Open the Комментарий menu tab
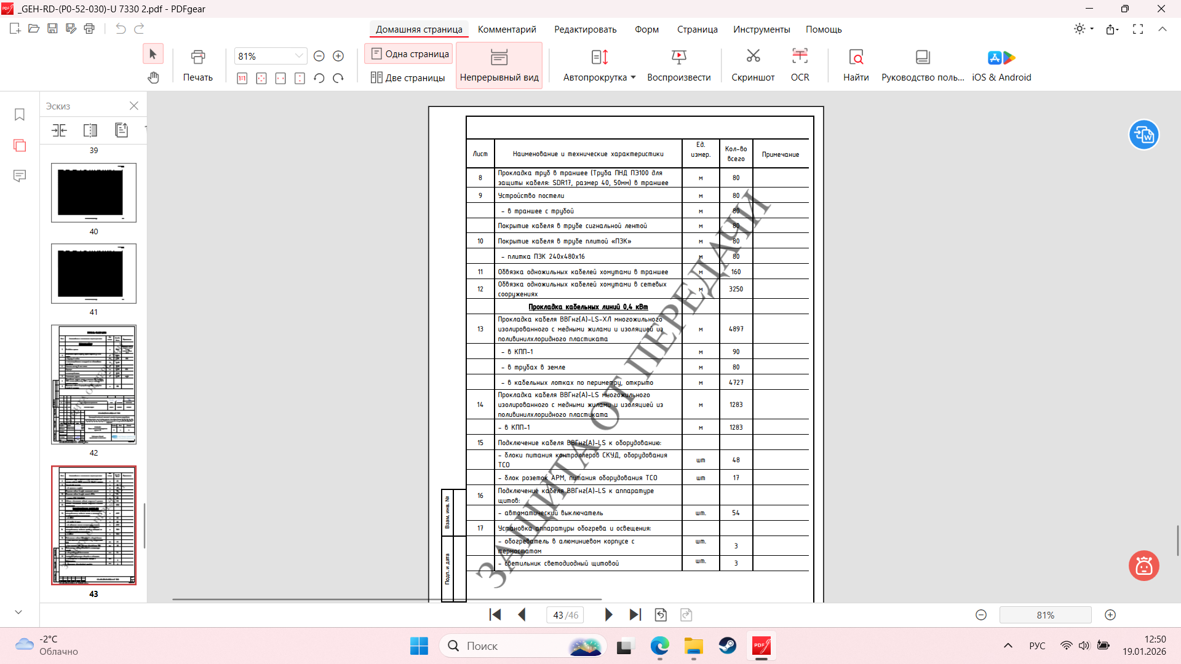Viewport: 1181px width, 664px height. coord(507,30)
